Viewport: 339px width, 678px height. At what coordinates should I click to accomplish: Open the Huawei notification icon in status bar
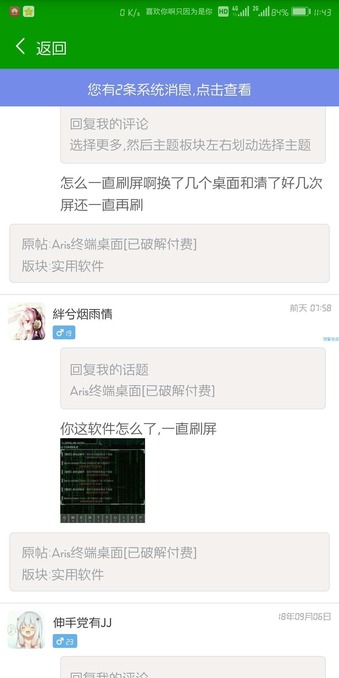[x=14, y=12]
